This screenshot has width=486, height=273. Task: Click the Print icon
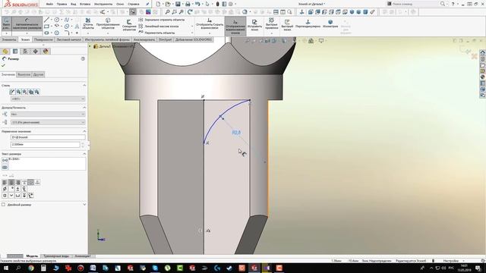click(188, 4)
